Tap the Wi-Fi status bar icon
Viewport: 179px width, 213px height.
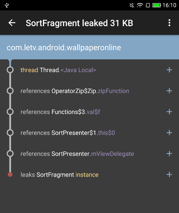(140, 5)
